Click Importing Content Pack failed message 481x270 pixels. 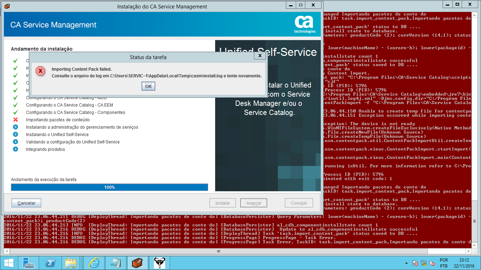81,69
